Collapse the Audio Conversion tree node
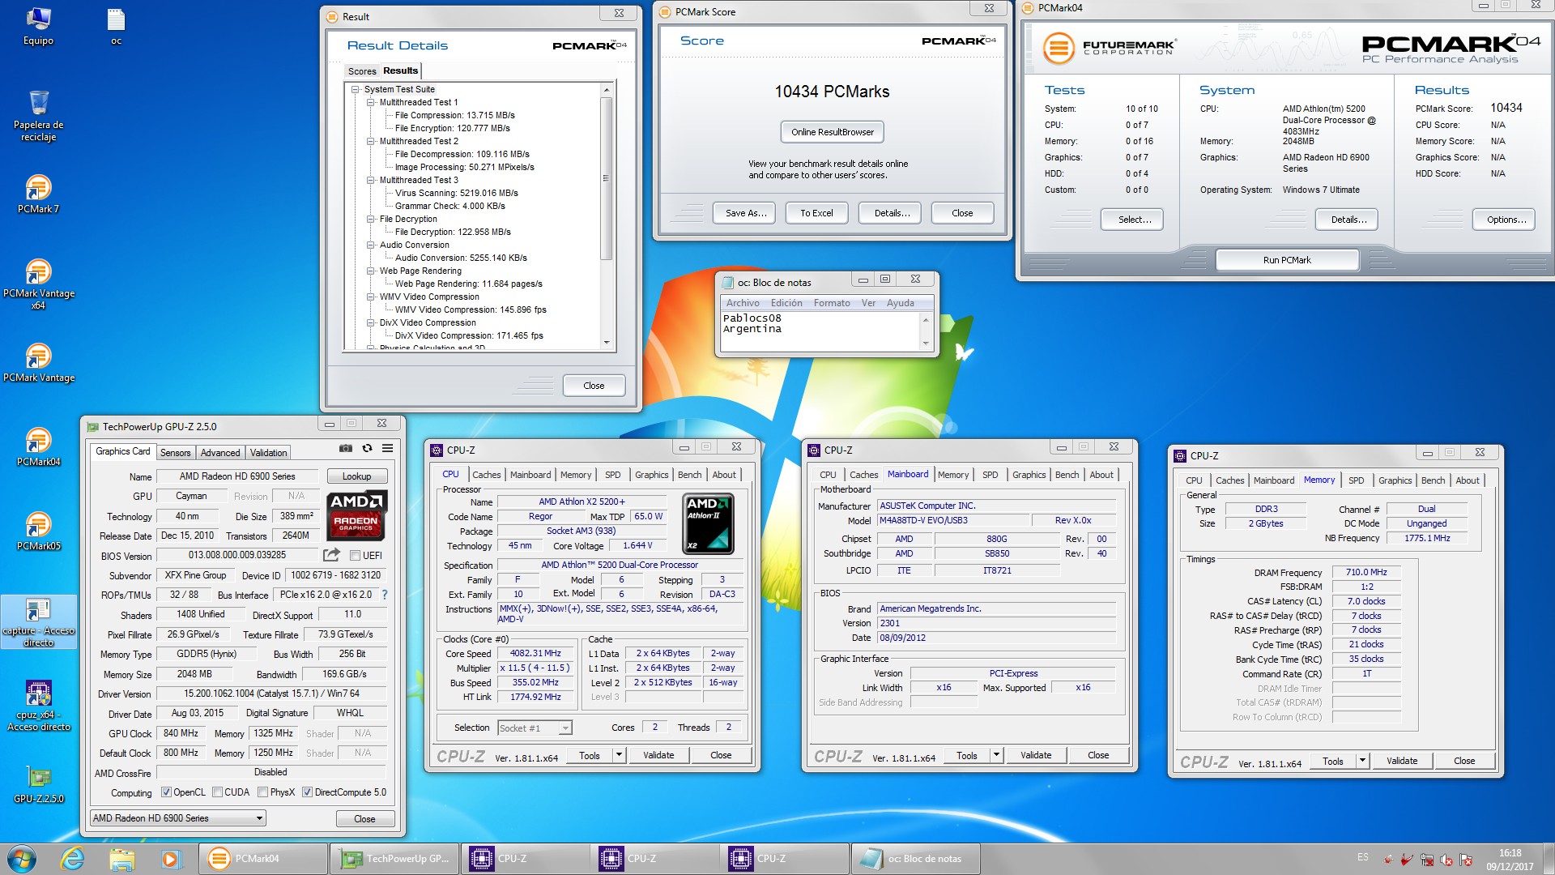Screen dimensions: 1555x875 [370, 245]
